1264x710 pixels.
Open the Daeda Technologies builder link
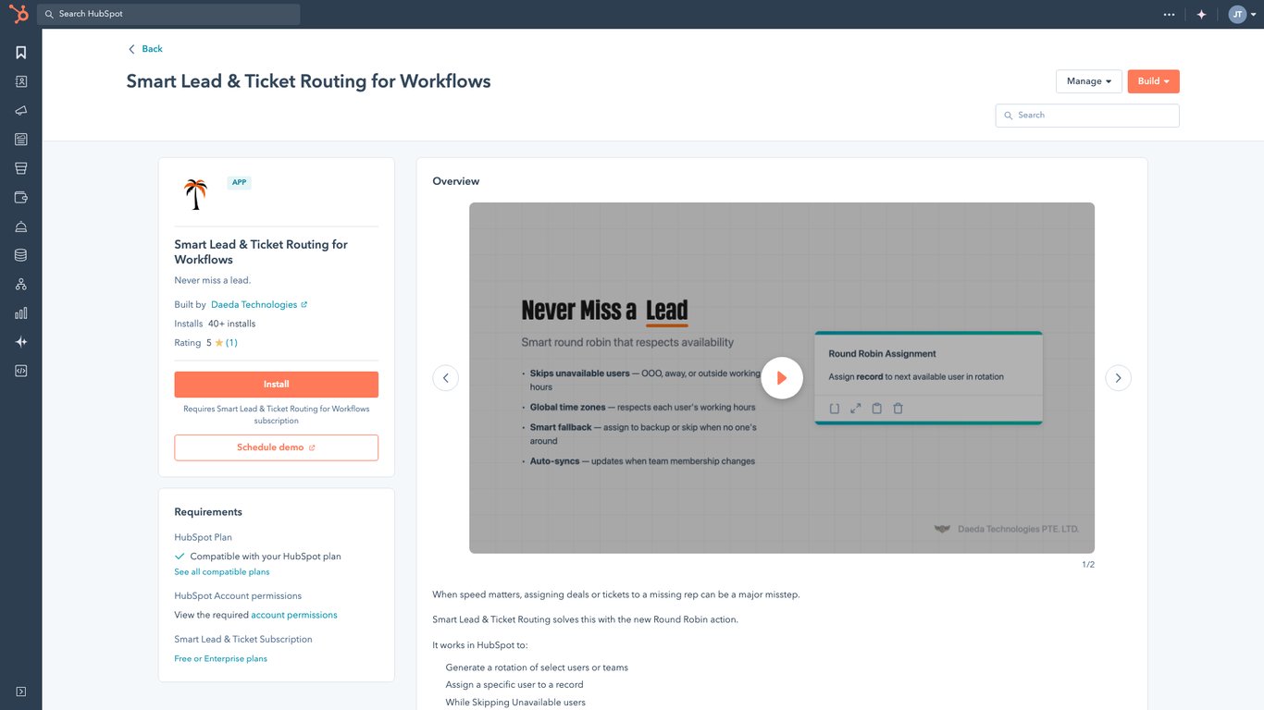254,303
